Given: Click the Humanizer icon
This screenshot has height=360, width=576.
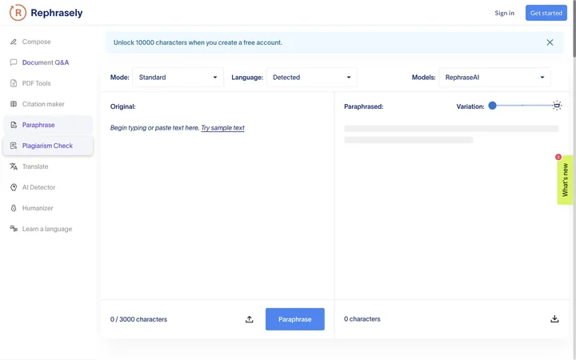Looking at the screenshot, I should pyautogui.click(x=14, y=208).
